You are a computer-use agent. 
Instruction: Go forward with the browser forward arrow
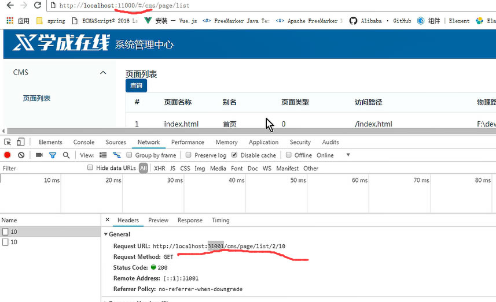pyautogui.click(x=24, y=5)
